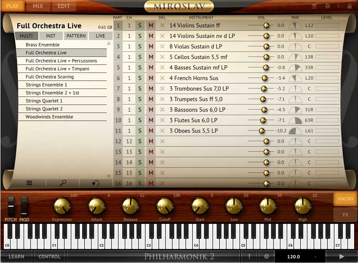Solo the 3 Bassoons Sus part
358x263 pixels.
pyautogui.click(x=140, y=110)
